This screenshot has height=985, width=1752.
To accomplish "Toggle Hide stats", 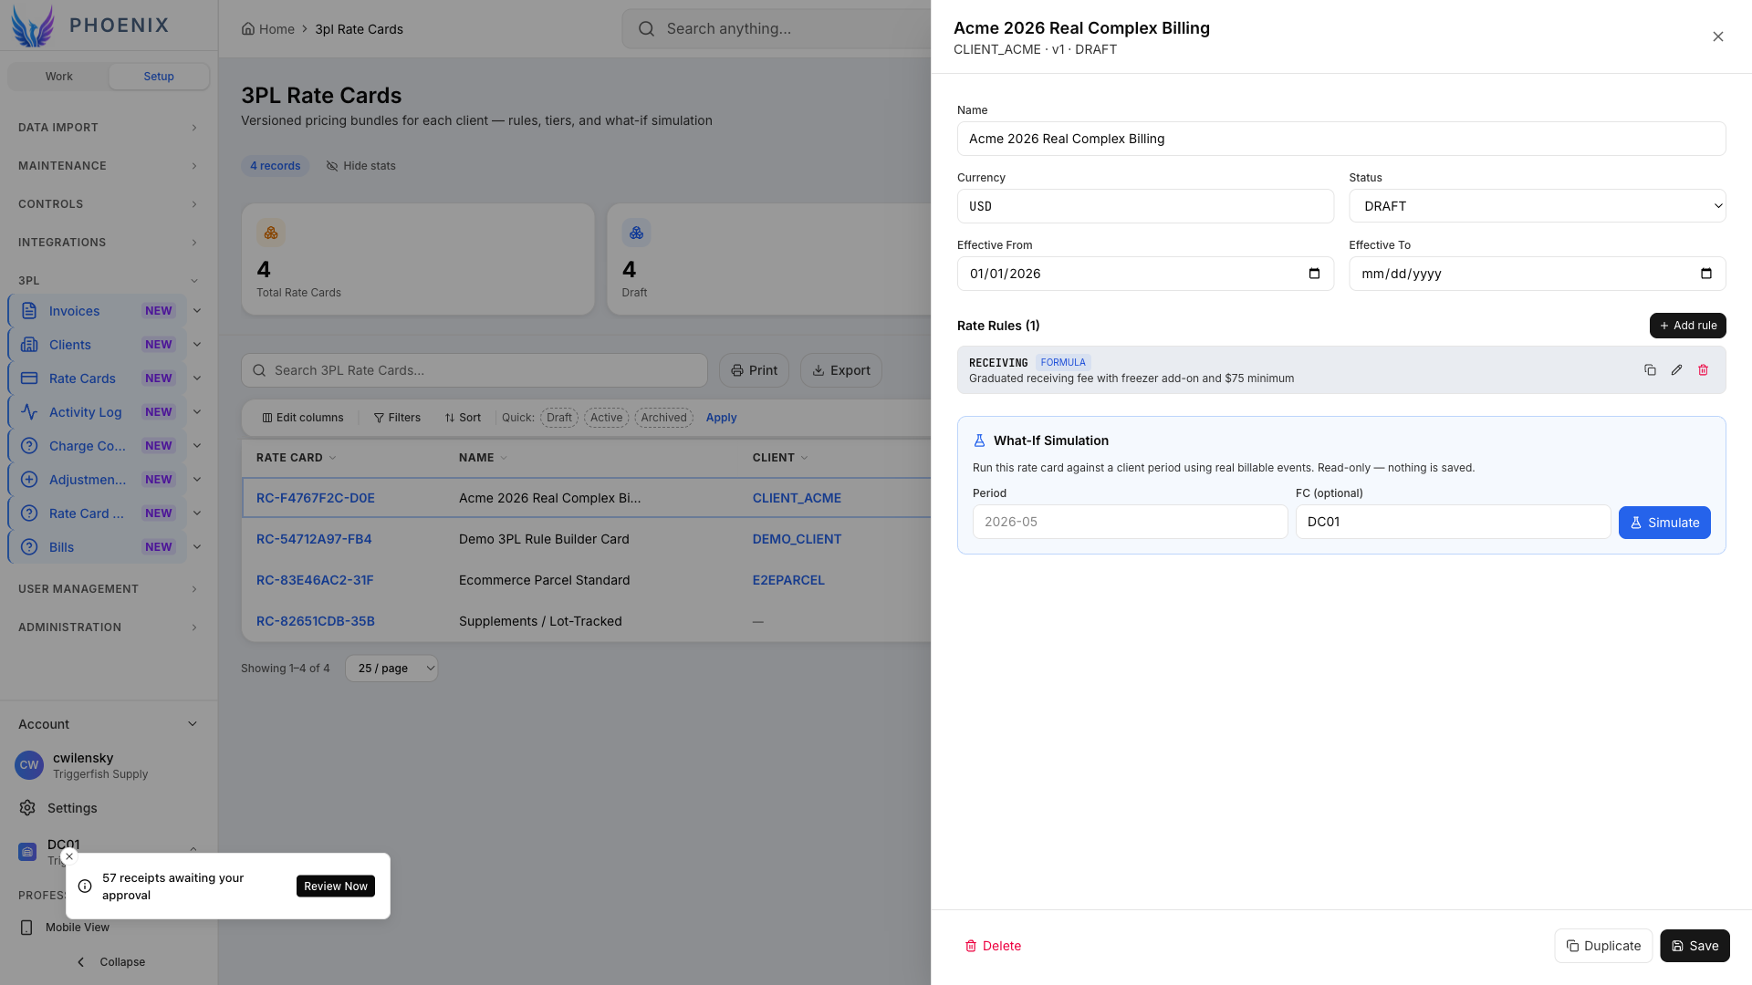I will pyautogui.click(x=361, y=166).
